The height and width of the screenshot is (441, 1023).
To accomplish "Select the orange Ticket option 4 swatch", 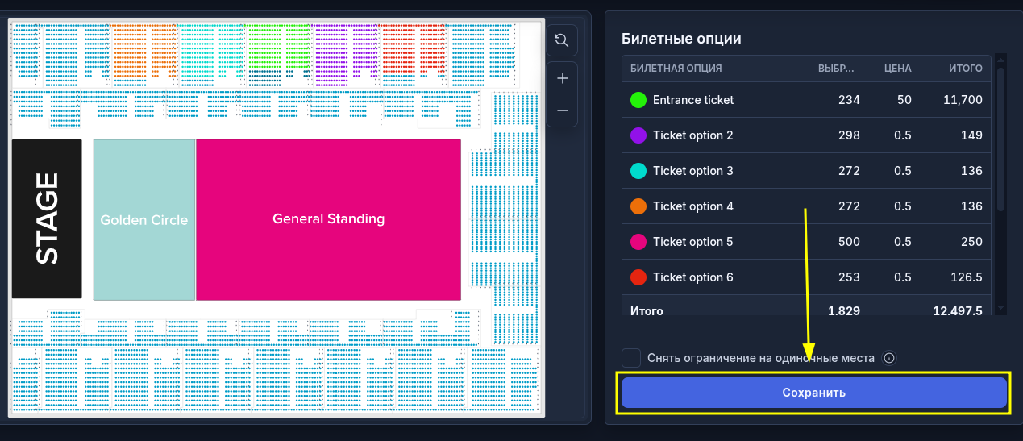I will (638, 206).
